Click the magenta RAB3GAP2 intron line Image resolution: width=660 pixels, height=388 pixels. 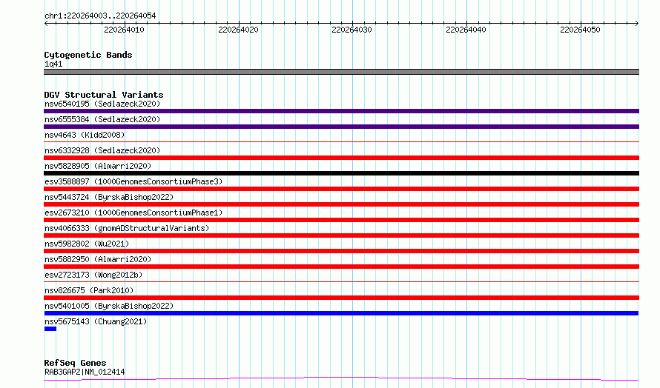click(341, 379)
